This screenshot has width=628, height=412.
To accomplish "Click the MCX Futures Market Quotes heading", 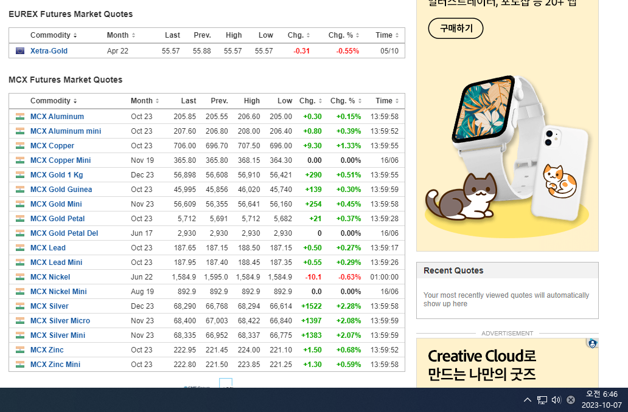I will [x=65, y=80].
